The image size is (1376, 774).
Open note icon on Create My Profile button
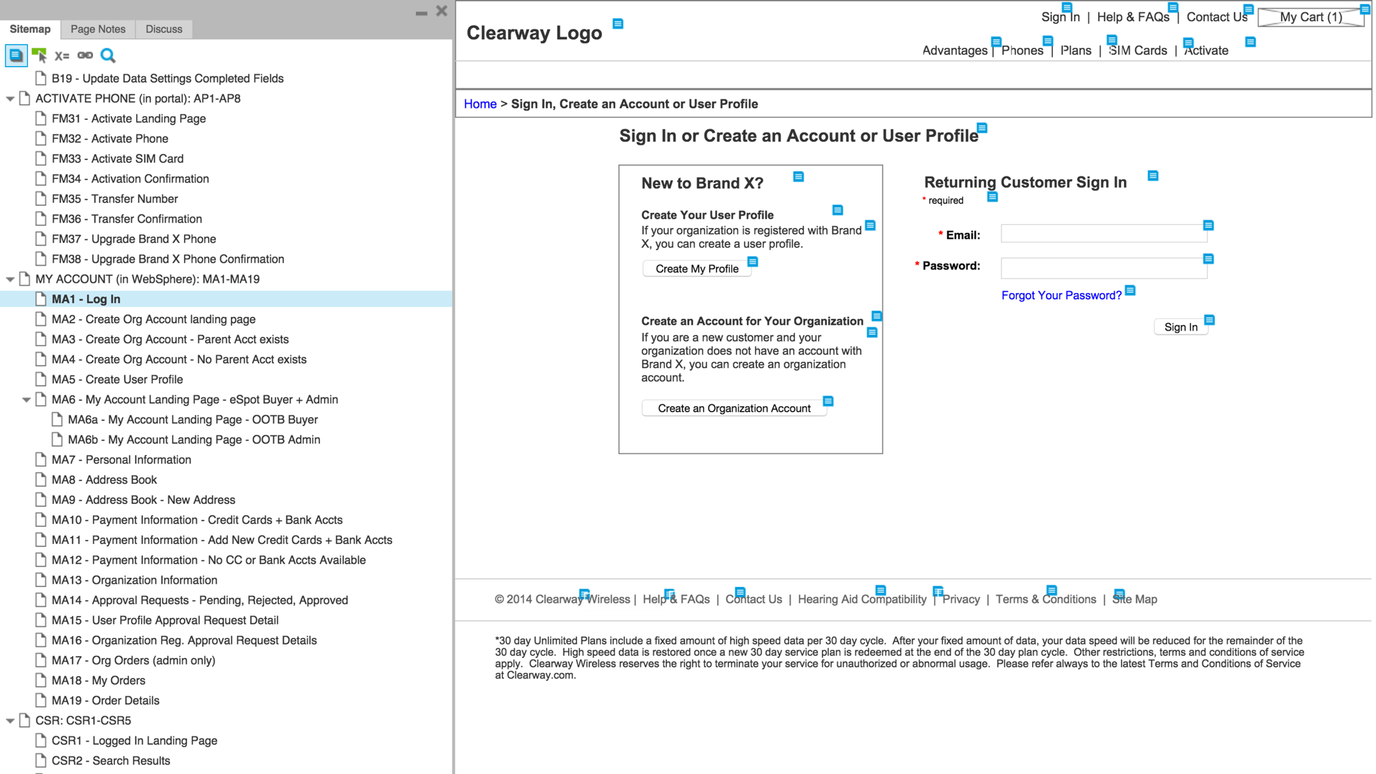tap(752, 261)
